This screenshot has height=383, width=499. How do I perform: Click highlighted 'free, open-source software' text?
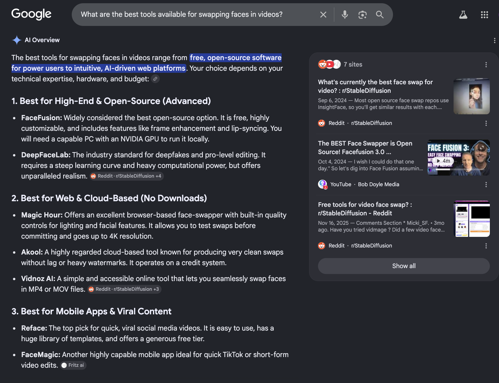pos(236,58)
